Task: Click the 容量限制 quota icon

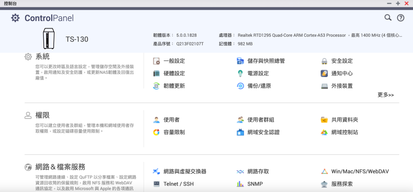Action: [x=157, y=132]
